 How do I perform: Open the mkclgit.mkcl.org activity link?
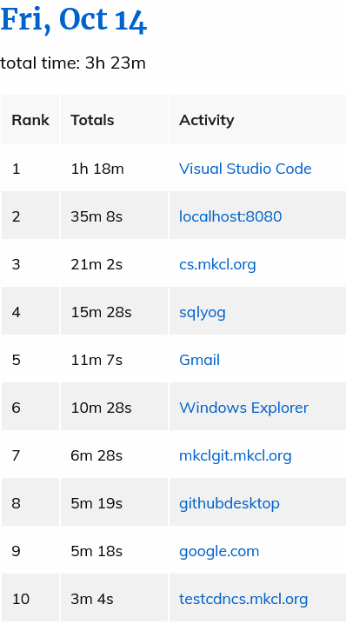point(236,455)
